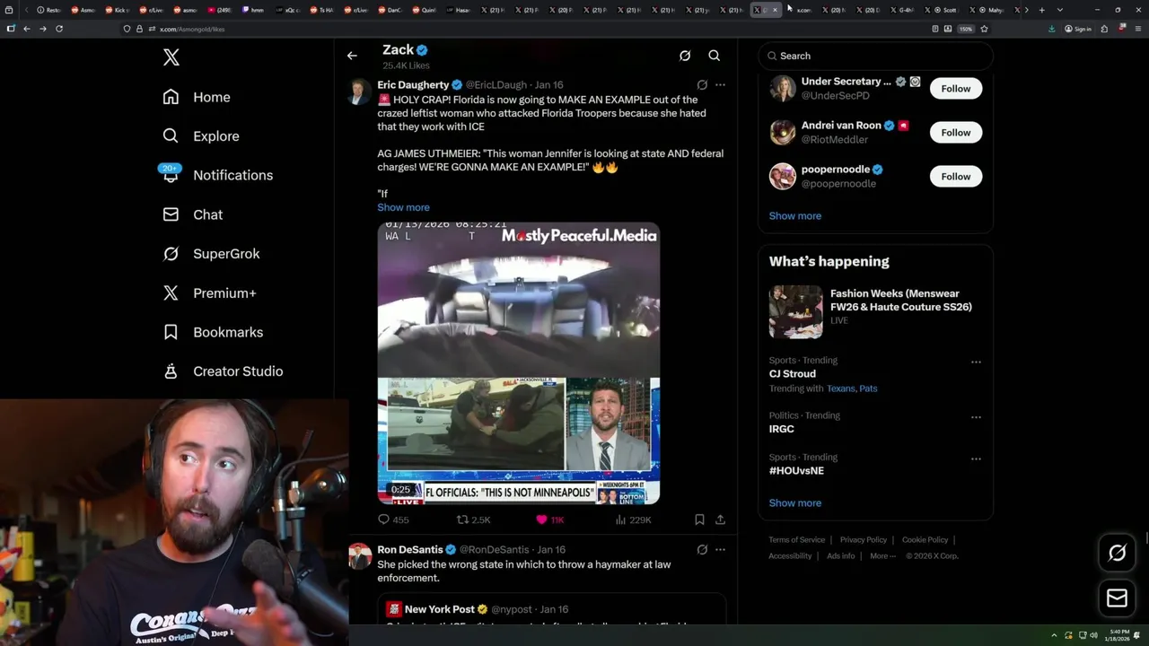Viewport: 1149px width, 646px height.
Task: Click the X logo icon in the sidebar
Action: (x=171, y=57)
